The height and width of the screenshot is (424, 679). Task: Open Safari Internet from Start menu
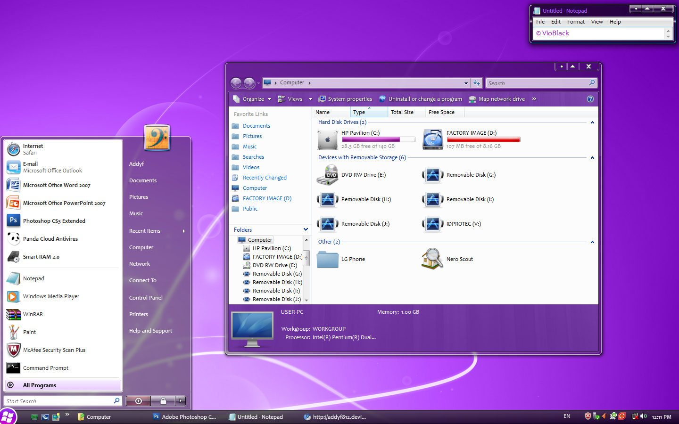[63, 149]
